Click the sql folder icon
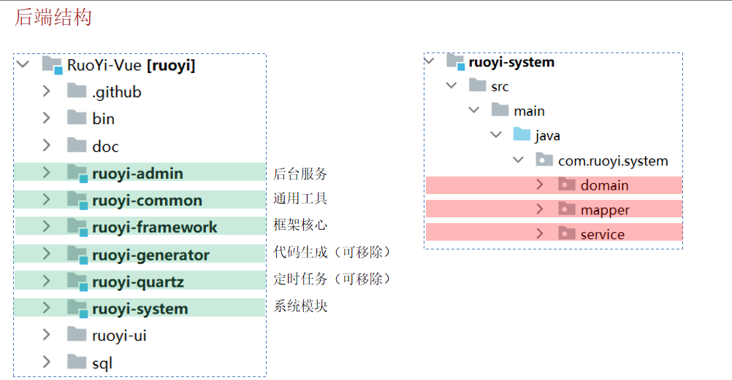Screen dimensions: 732x380 click(77, 361)
